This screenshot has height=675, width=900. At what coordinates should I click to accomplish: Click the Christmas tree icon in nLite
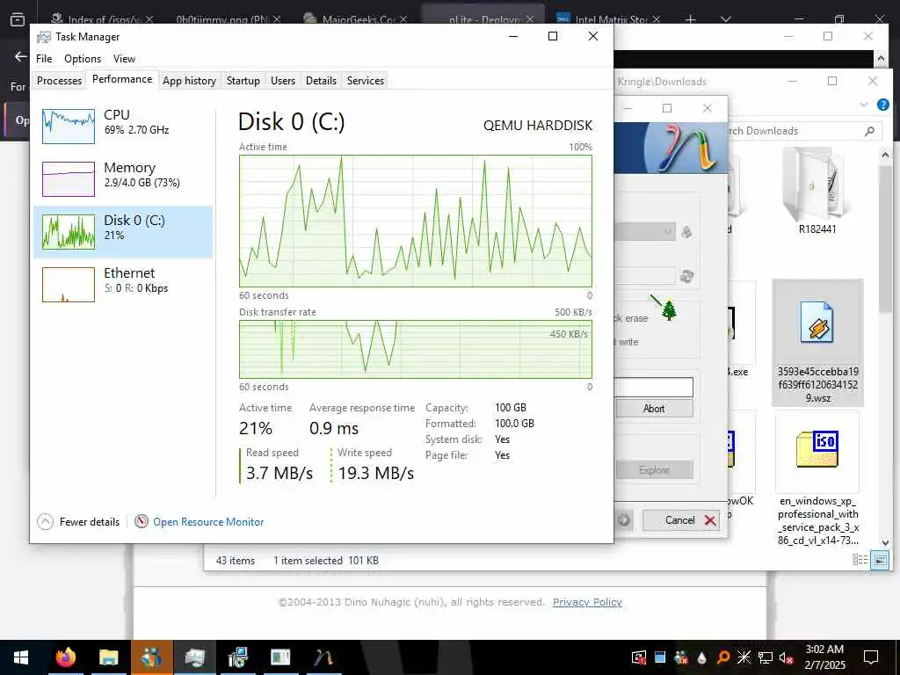pos(669,309)
